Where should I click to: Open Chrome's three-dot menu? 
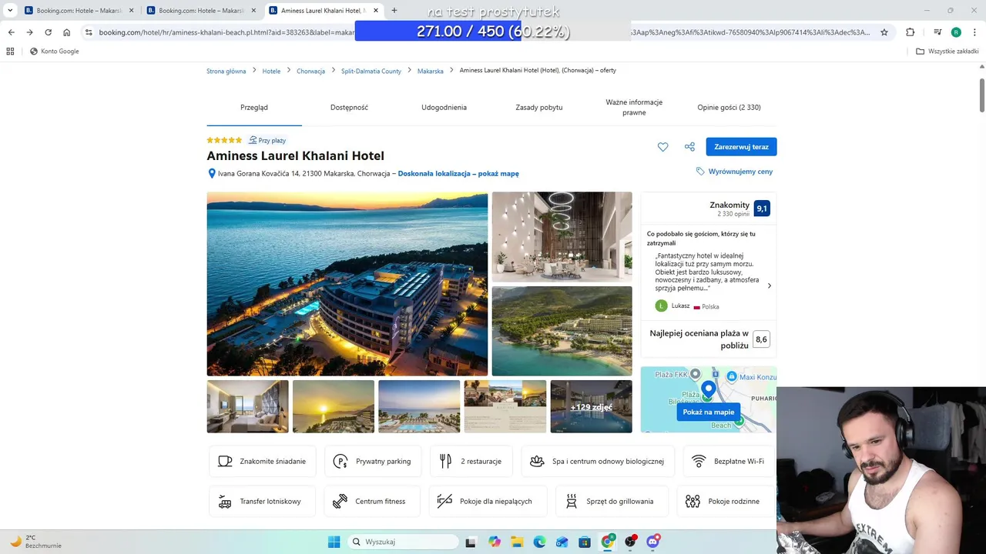[x=974, y=32]
